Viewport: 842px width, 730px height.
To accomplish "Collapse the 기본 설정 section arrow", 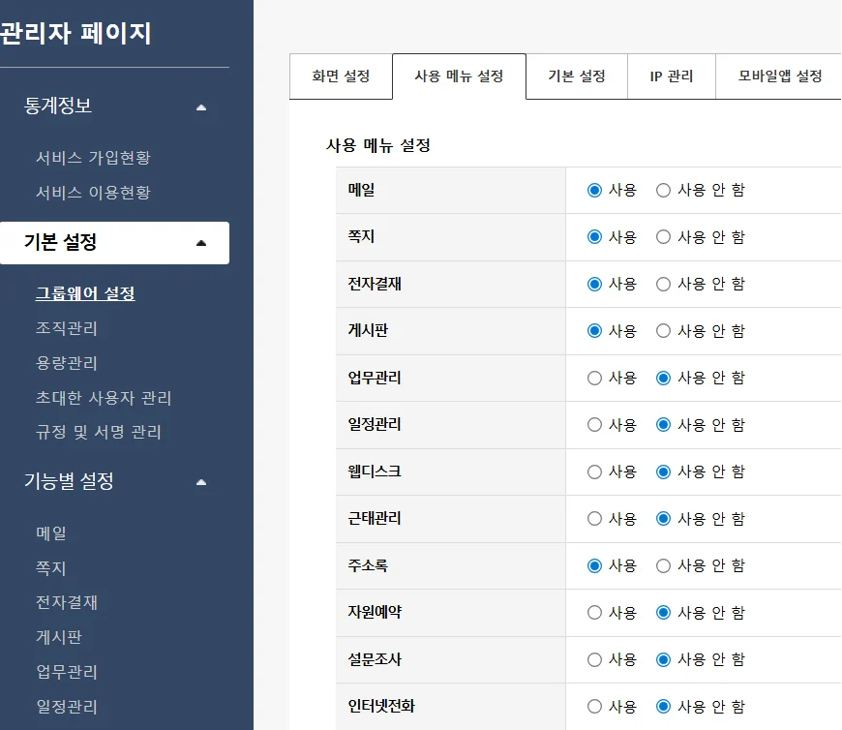I will 201,243.
